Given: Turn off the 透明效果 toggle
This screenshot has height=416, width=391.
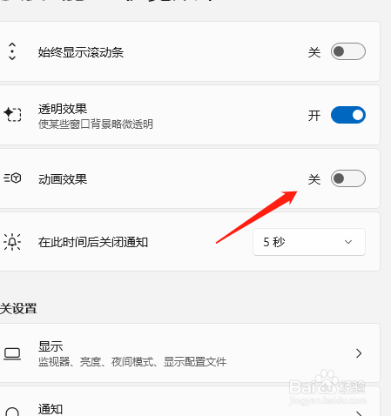Looking at the screenshot, I should [348, 115].
